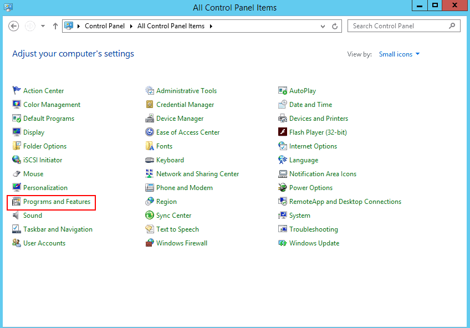Open Devices and Printers link

(319, 119)
